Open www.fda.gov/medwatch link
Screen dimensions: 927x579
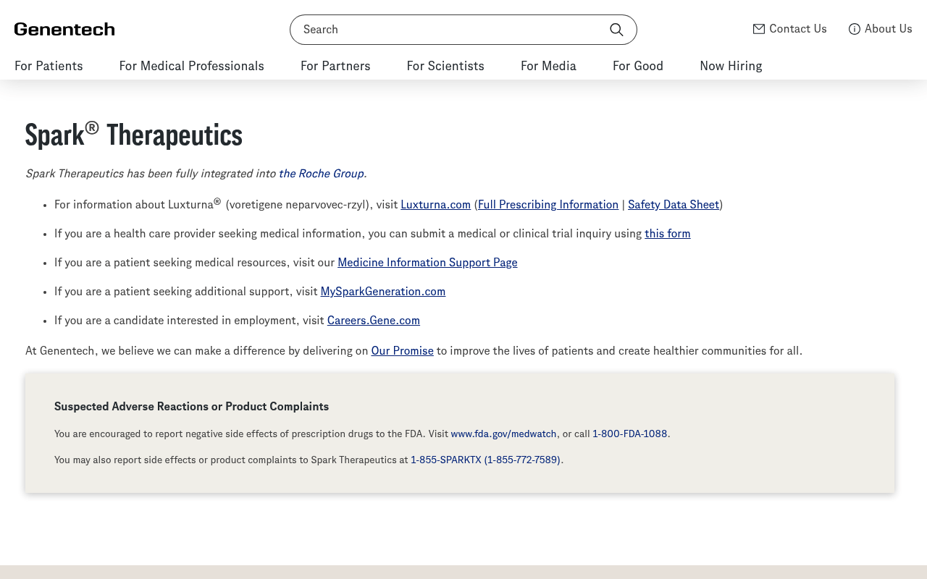504,434
